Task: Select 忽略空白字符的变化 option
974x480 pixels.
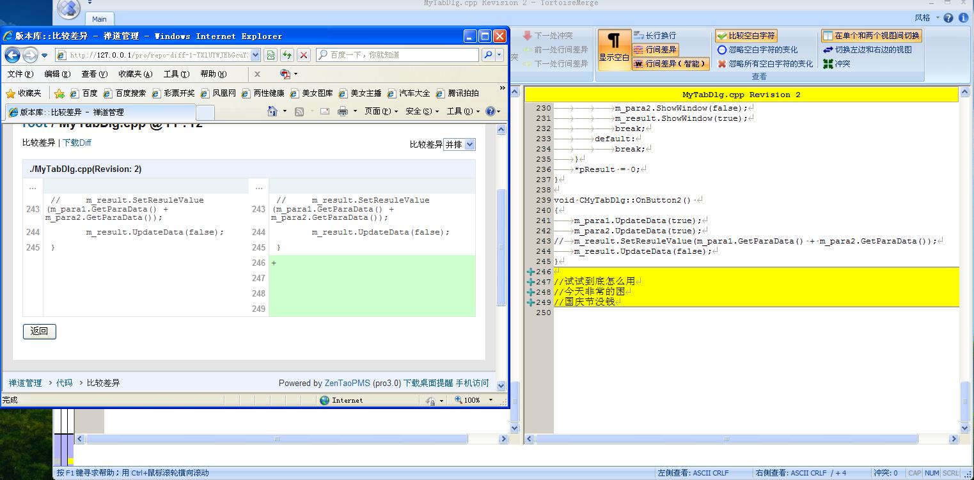Action: point(757,50)
